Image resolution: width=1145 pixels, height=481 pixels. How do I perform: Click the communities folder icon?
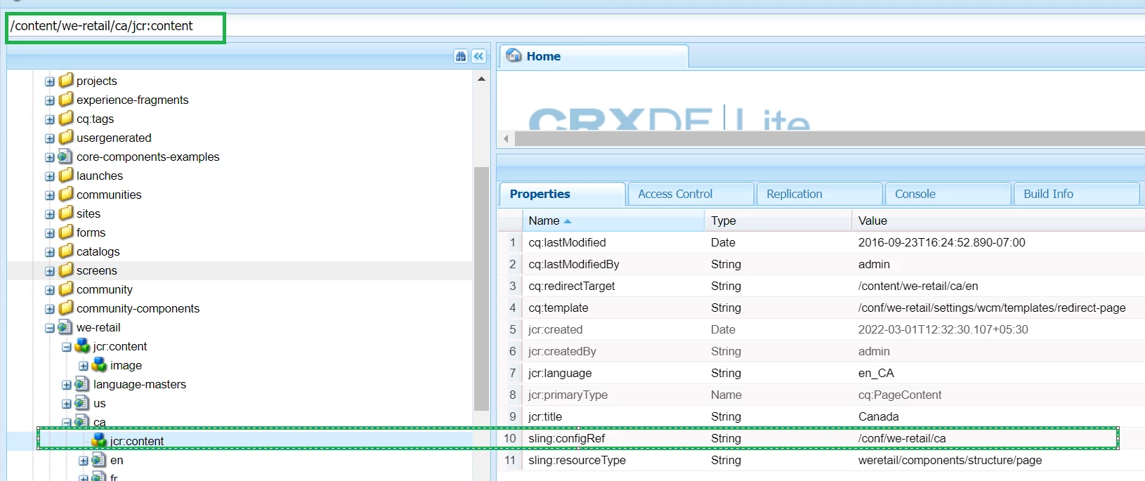(x=66, y=194)
